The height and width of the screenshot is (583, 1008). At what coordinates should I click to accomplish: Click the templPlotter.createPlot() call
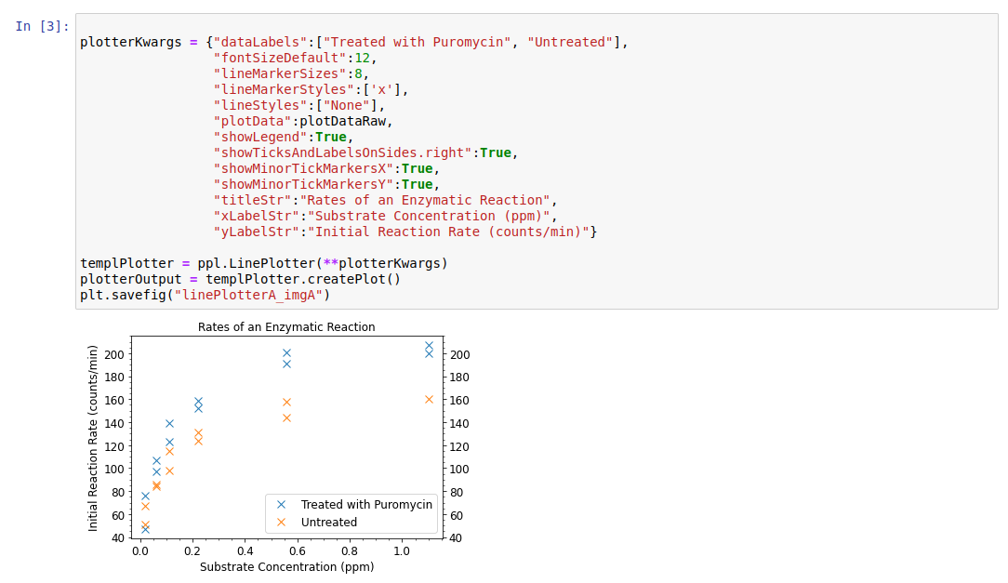(x=303, y=280)
